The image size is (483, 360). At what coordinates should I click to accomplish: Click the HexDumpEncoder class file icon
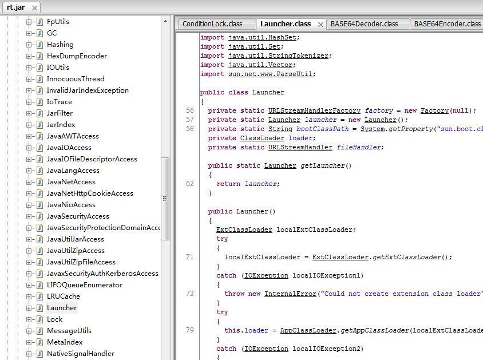pyautogui.click(x=39, y=56)
